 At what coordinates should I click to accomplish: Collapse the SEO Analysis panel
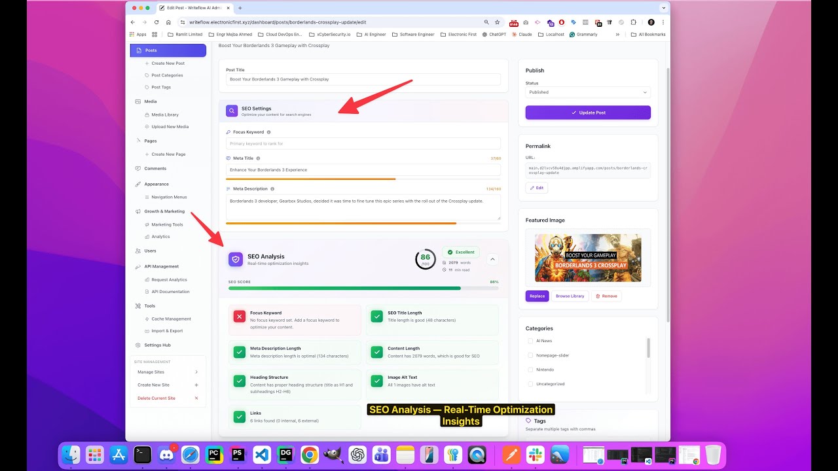(492, 259)
